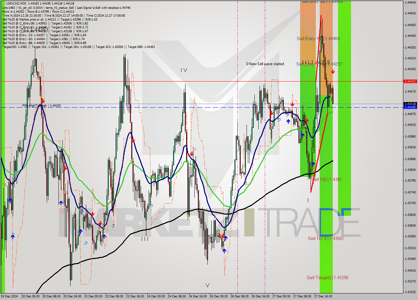Select the 1.44030 price axis label
Viewport: 418px width, 300px height.
(x=410, y=125)
